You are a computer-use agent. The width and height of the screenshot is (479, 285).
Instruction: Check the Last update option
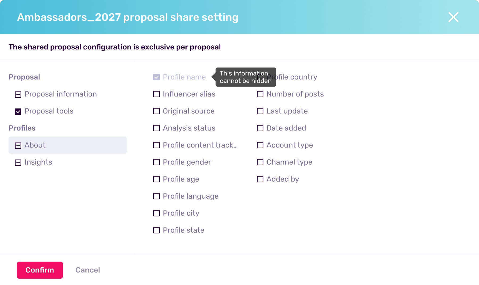pyautogui.click(x=260, y=111)
